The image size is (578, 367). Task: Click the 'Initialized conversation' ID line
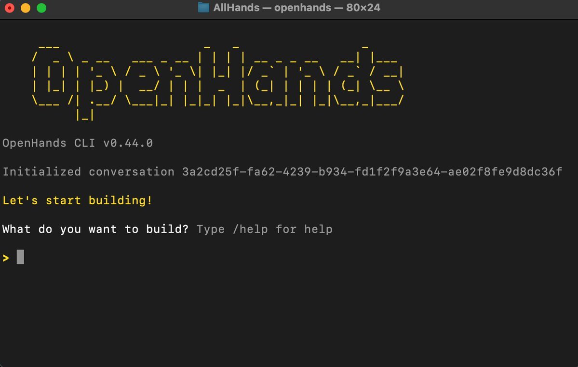coord(282,171)
